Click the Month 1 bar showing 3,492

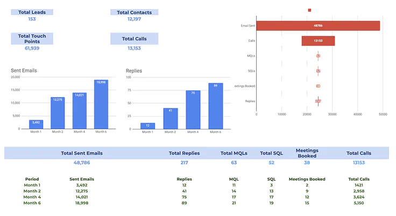(x=36, y=124)
